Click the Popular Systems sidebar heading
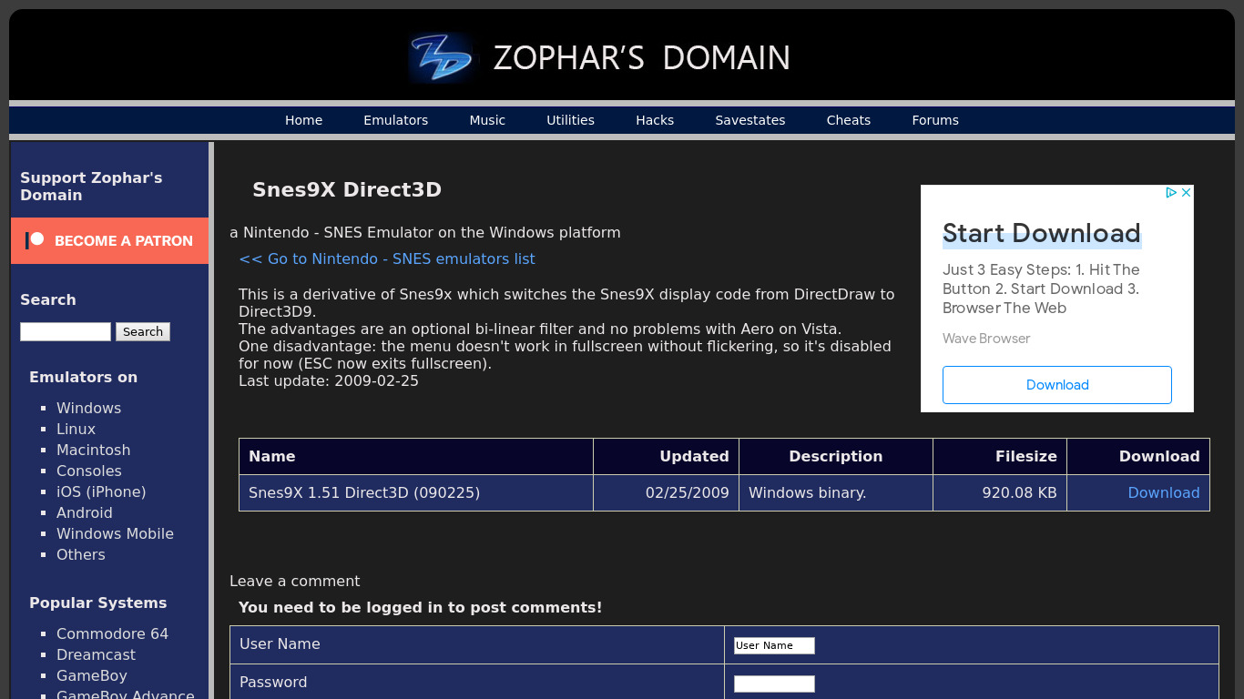 (x=97, y=603)
